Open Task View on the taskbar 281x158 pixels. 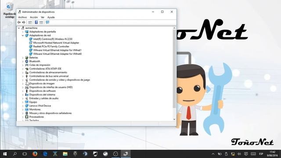25,154
